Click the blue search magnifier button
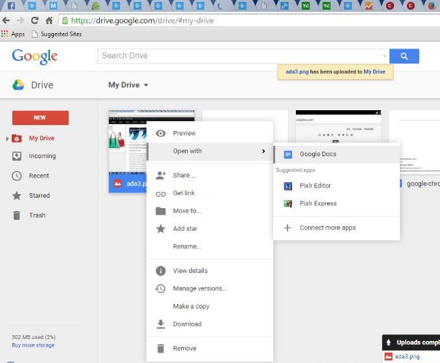 coord(404,56)
